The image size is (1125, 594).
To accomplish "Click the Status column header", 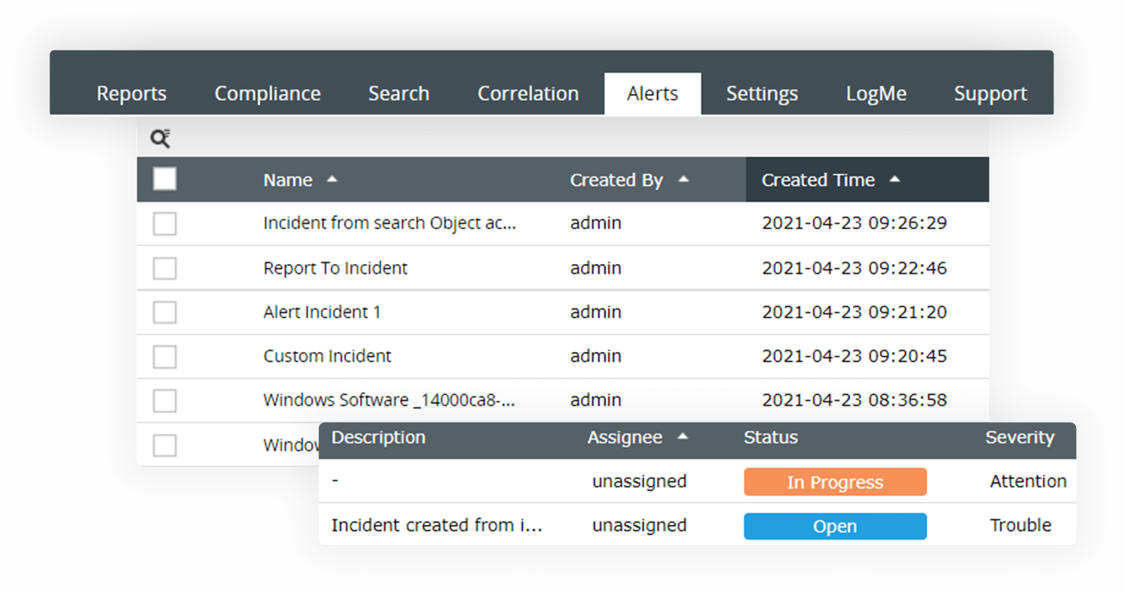I will 771,438.
